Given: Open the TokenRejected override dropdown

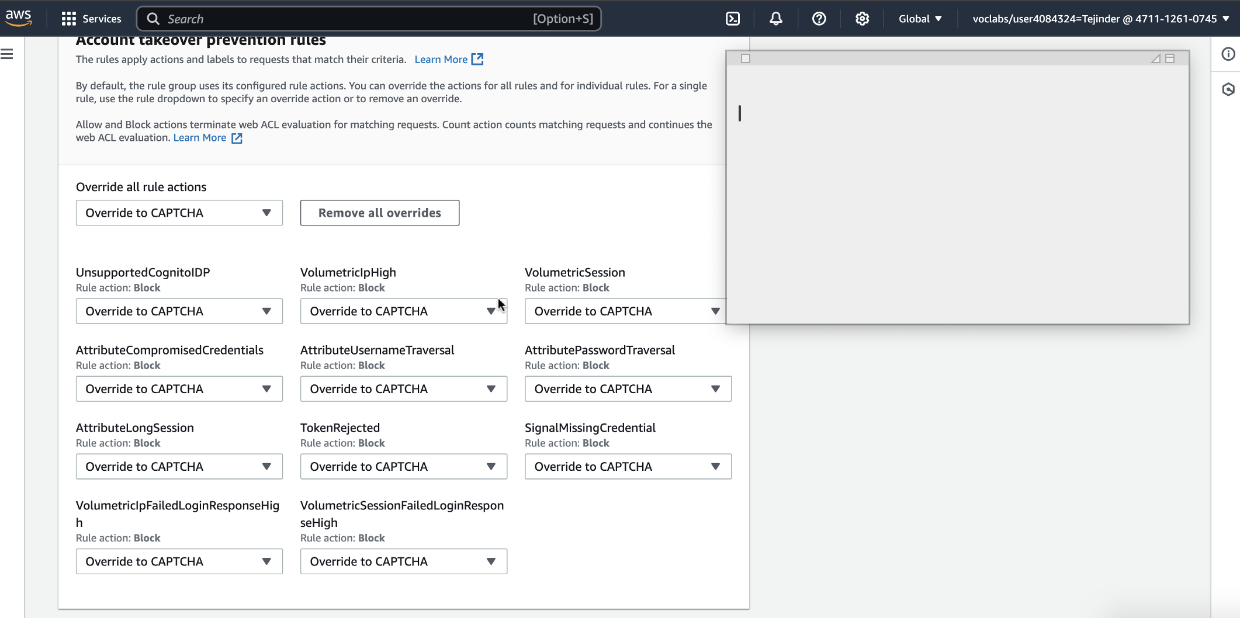Looking at the screenshot, I should 403,467.
